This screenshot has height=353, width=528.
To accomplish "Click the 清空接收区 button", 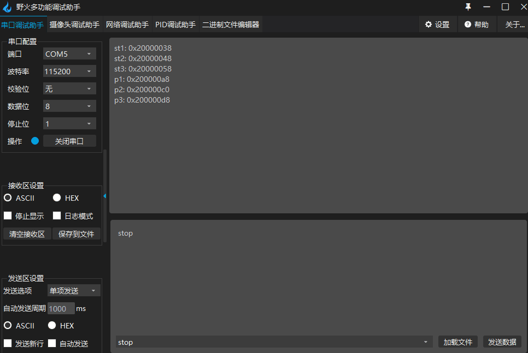I will point(27,234).
